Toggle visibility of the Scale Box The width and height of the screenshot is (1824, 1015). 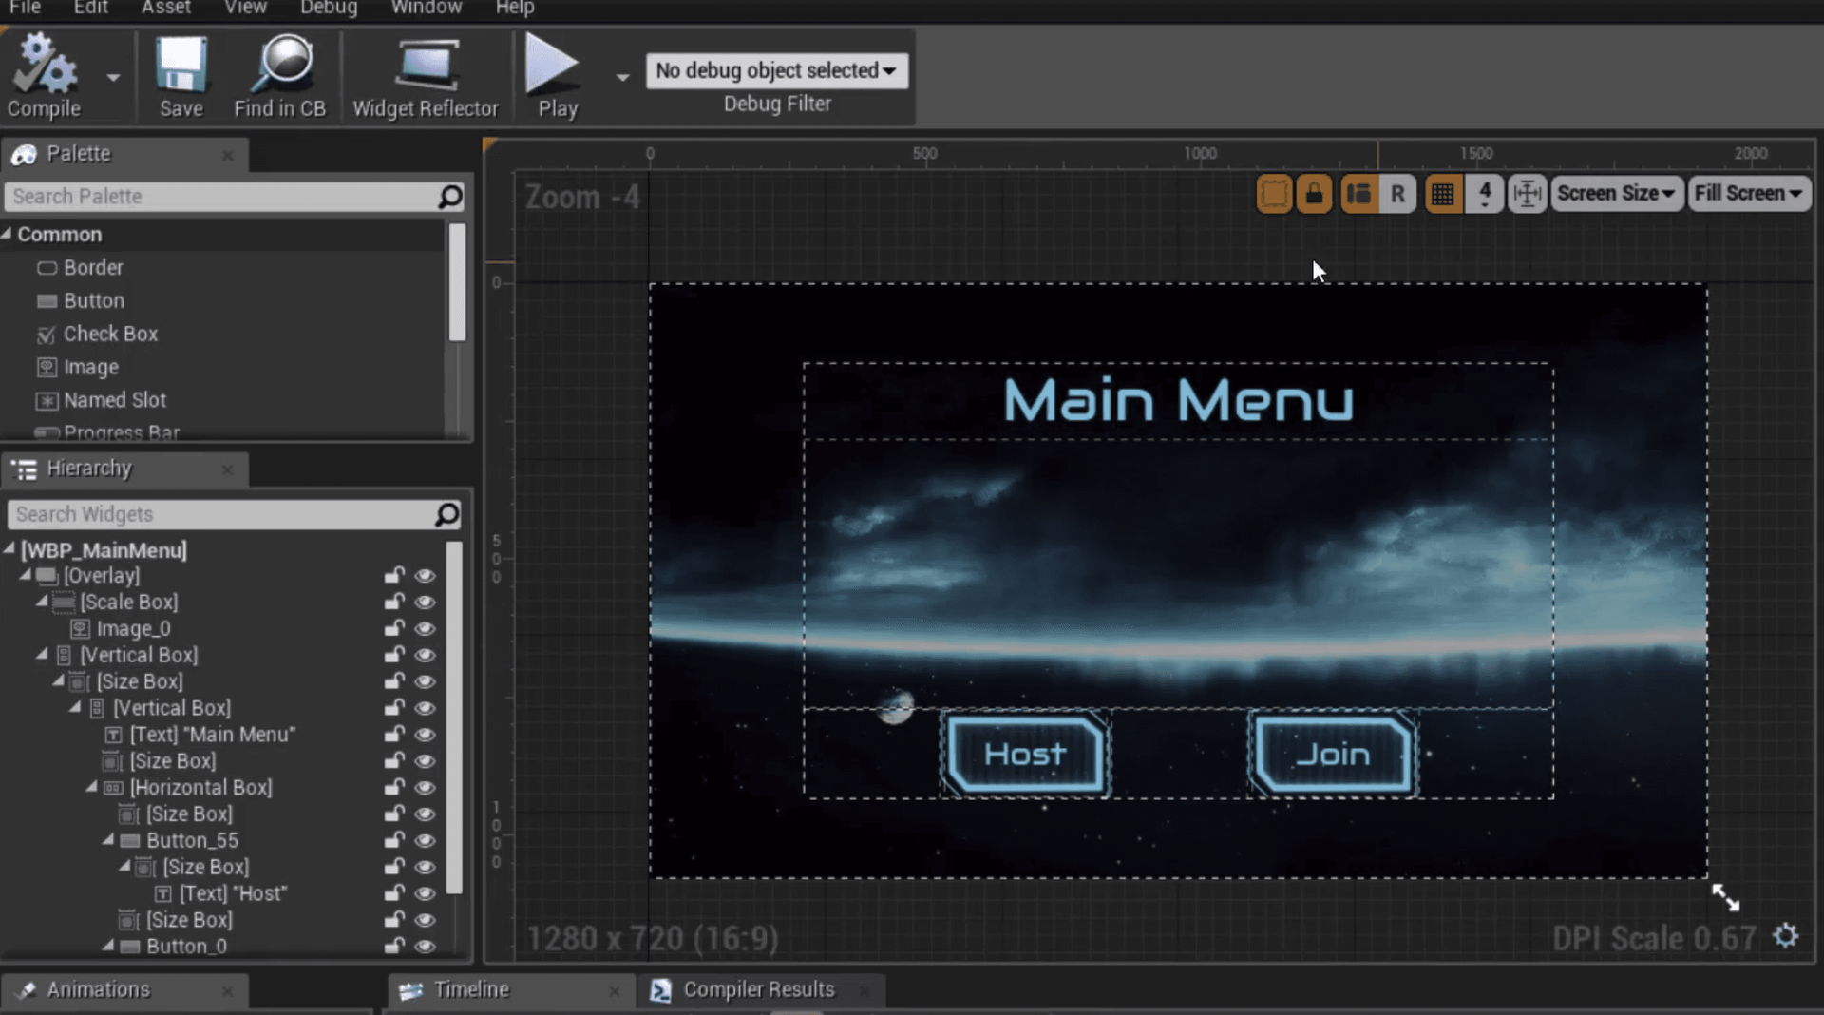point(425,602)
